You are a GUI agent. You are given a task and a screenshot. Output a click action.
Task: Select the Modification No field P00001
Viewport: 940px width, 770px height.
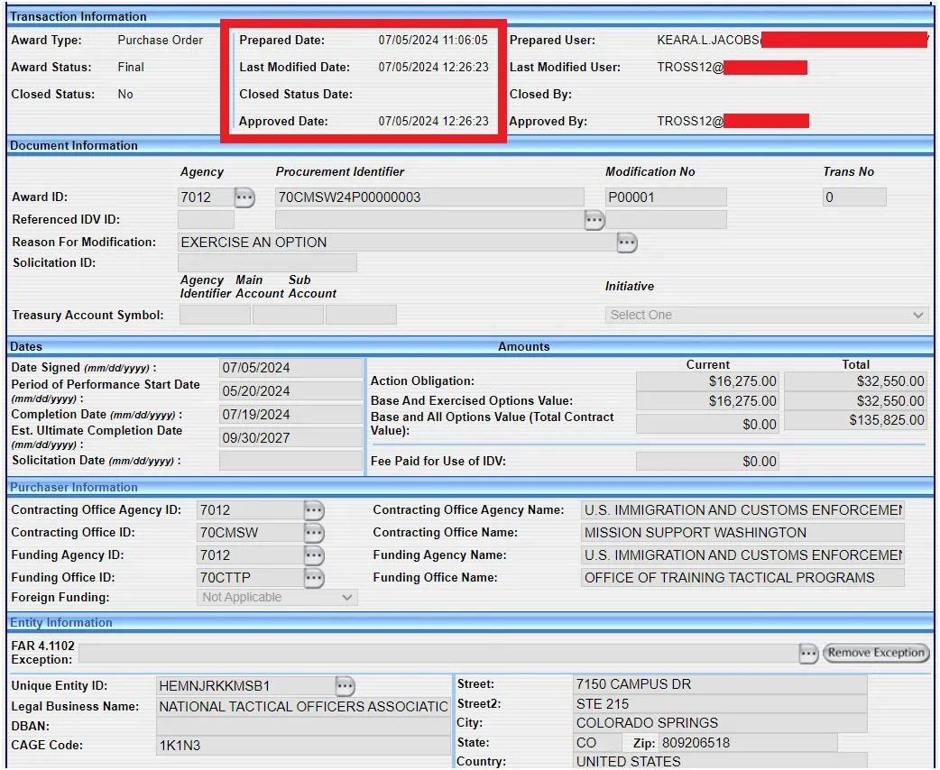(666, 197)
